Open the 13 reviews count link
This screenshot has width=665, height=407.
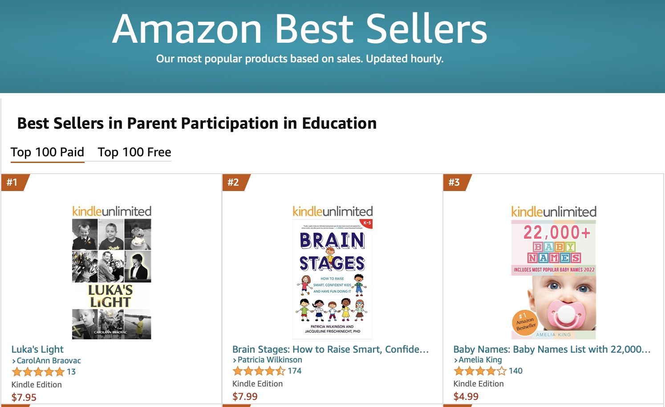[x=71, y=372]
